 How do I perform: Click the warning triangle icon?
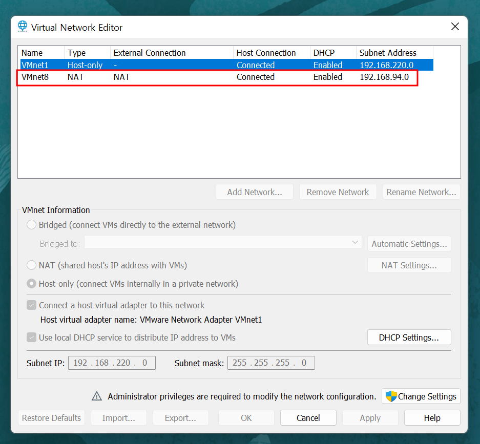coord(97,396)
